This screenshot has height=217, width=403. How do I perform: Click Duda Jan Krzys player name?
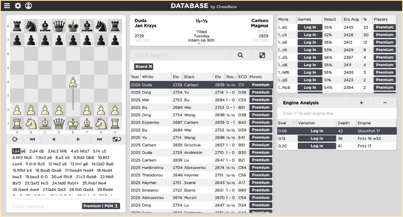click(145, 23)
